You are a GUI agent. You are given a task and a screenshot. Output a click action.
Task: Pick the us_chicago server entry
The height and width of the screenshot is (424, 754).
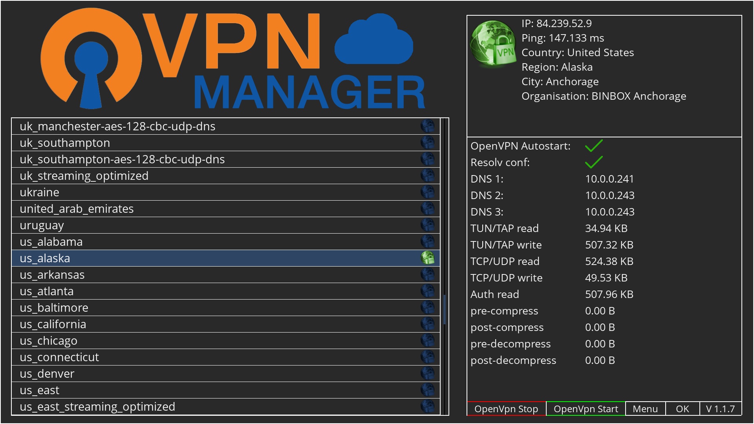pos(226,340)
